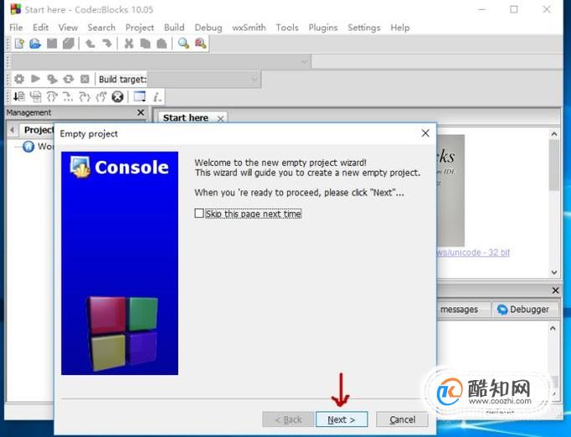Open the code completion dropdown above Build target
Screen dimensions: 571x437
click(x=161, y=62)
